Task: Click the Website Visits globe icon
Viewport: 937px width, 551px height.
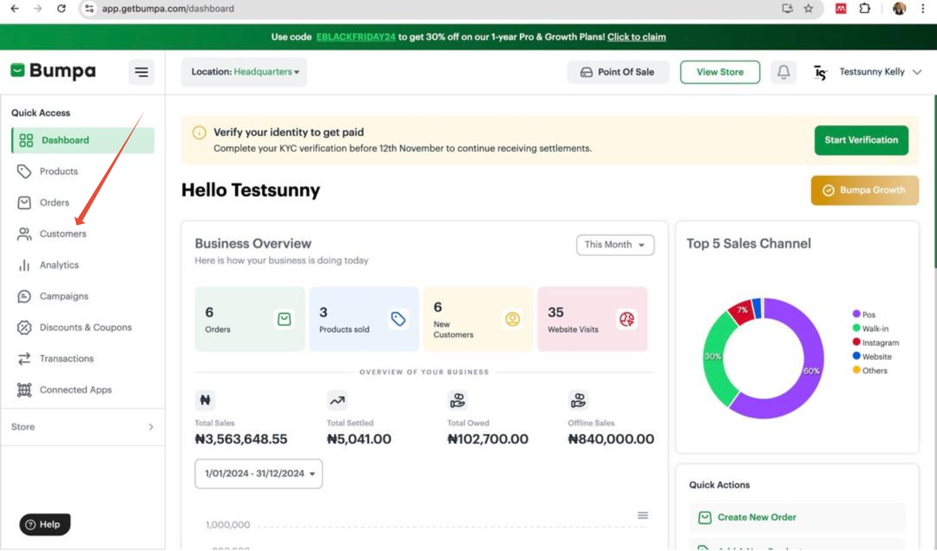Action: 627,319
